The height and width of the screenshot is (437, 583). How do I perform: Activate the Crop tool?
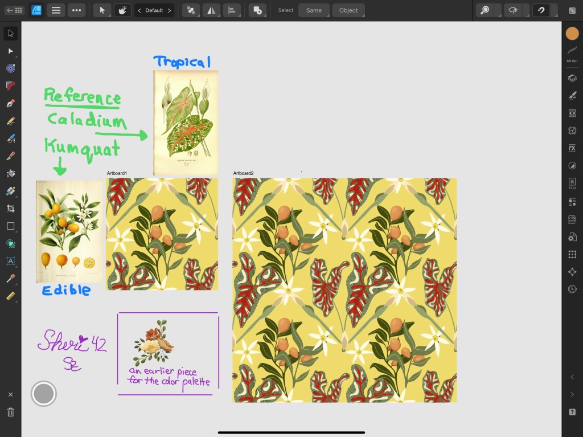pos(10,209)
